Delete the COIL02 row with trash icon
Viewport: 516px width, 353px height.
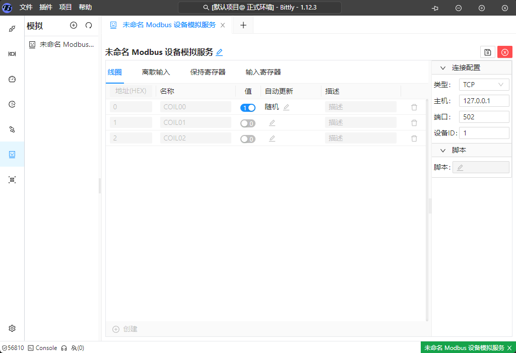click(414, 138)
